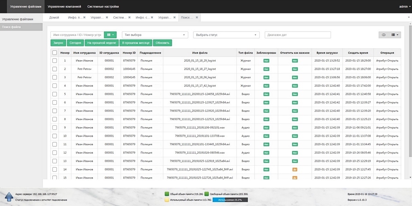Viewport: 412px width, 206px height.
Task: Select the checkbox for row 9
Action: click(54, 127)
